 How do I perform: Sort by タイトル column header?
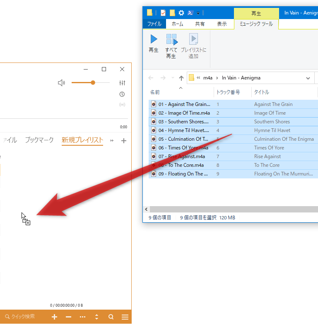(x=261, y=92)
